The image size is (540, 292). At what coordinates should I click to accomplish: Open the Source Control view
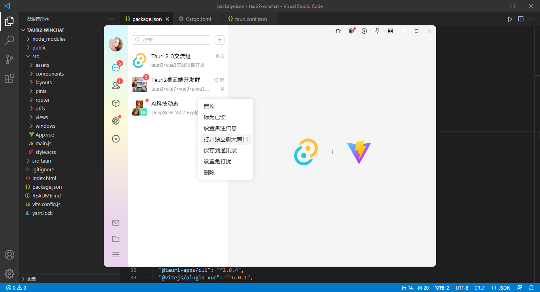click(x=9, y=59)
